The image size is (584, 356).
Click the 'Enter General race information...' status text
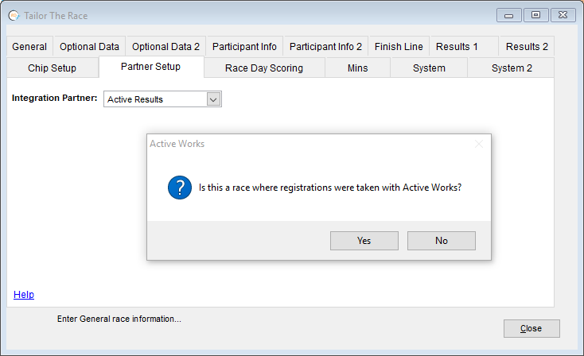[x=119, y=319]
